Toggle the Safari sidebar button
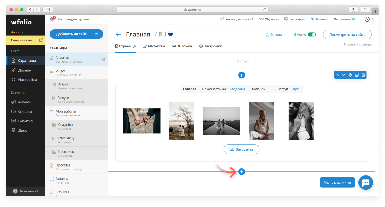Image resolution: width=385 pixels, height=207 pixels. coord(48,10)
